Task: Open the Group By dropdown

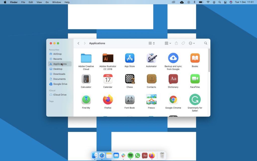Action: point(168,43)
